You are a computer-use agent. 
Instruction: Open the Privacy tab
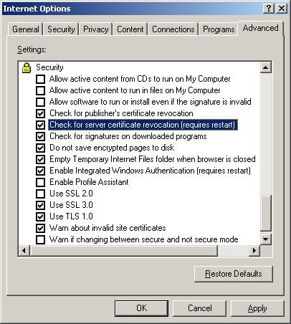coord(96,29)
